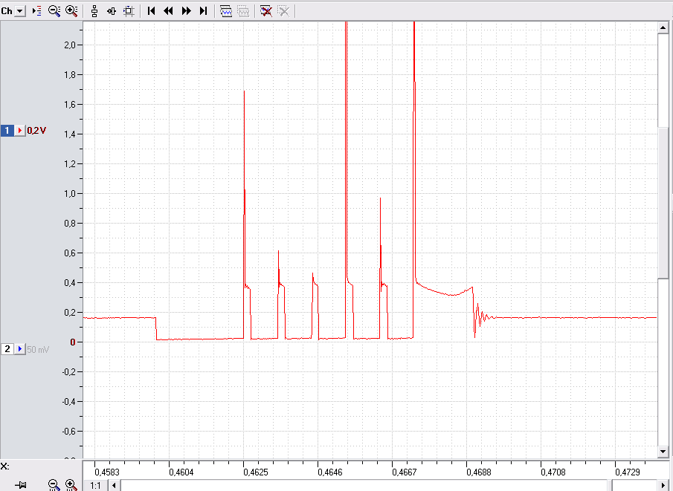Click the 0,2 V scale label
673x491 pixels.
point(36,130)
